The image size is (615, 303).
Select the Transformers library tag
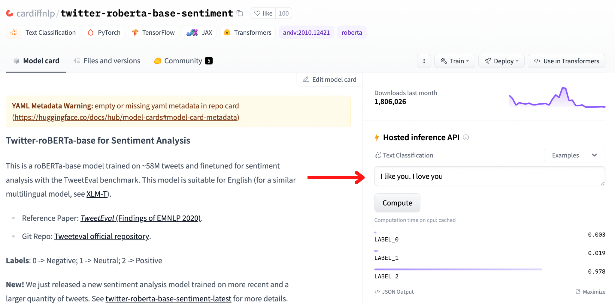tap(247, 32)
